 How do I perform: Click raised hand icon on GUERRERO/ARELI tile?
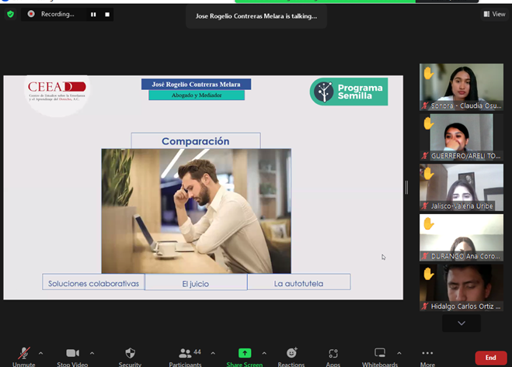(428, 123)
